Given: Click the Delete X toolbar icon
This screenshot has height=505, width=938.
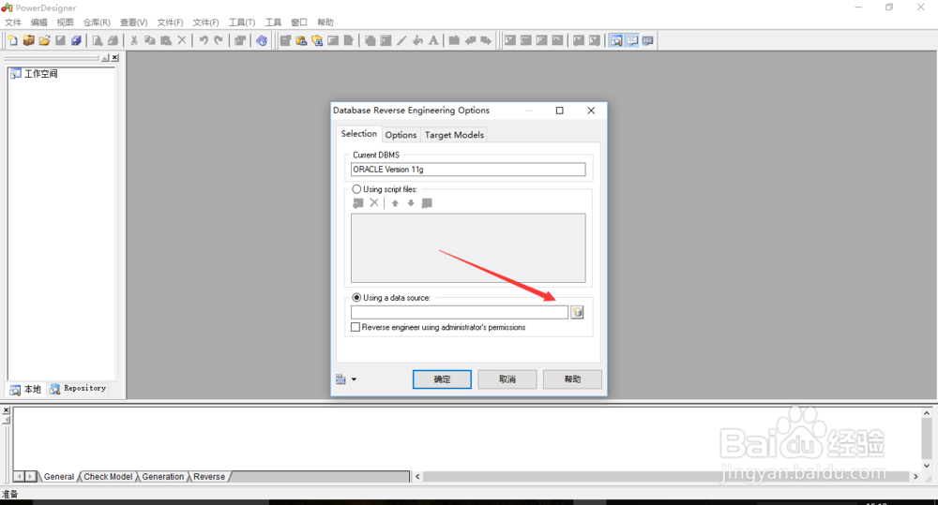Looking at the screenshot, I should click(x=182, y=40).
